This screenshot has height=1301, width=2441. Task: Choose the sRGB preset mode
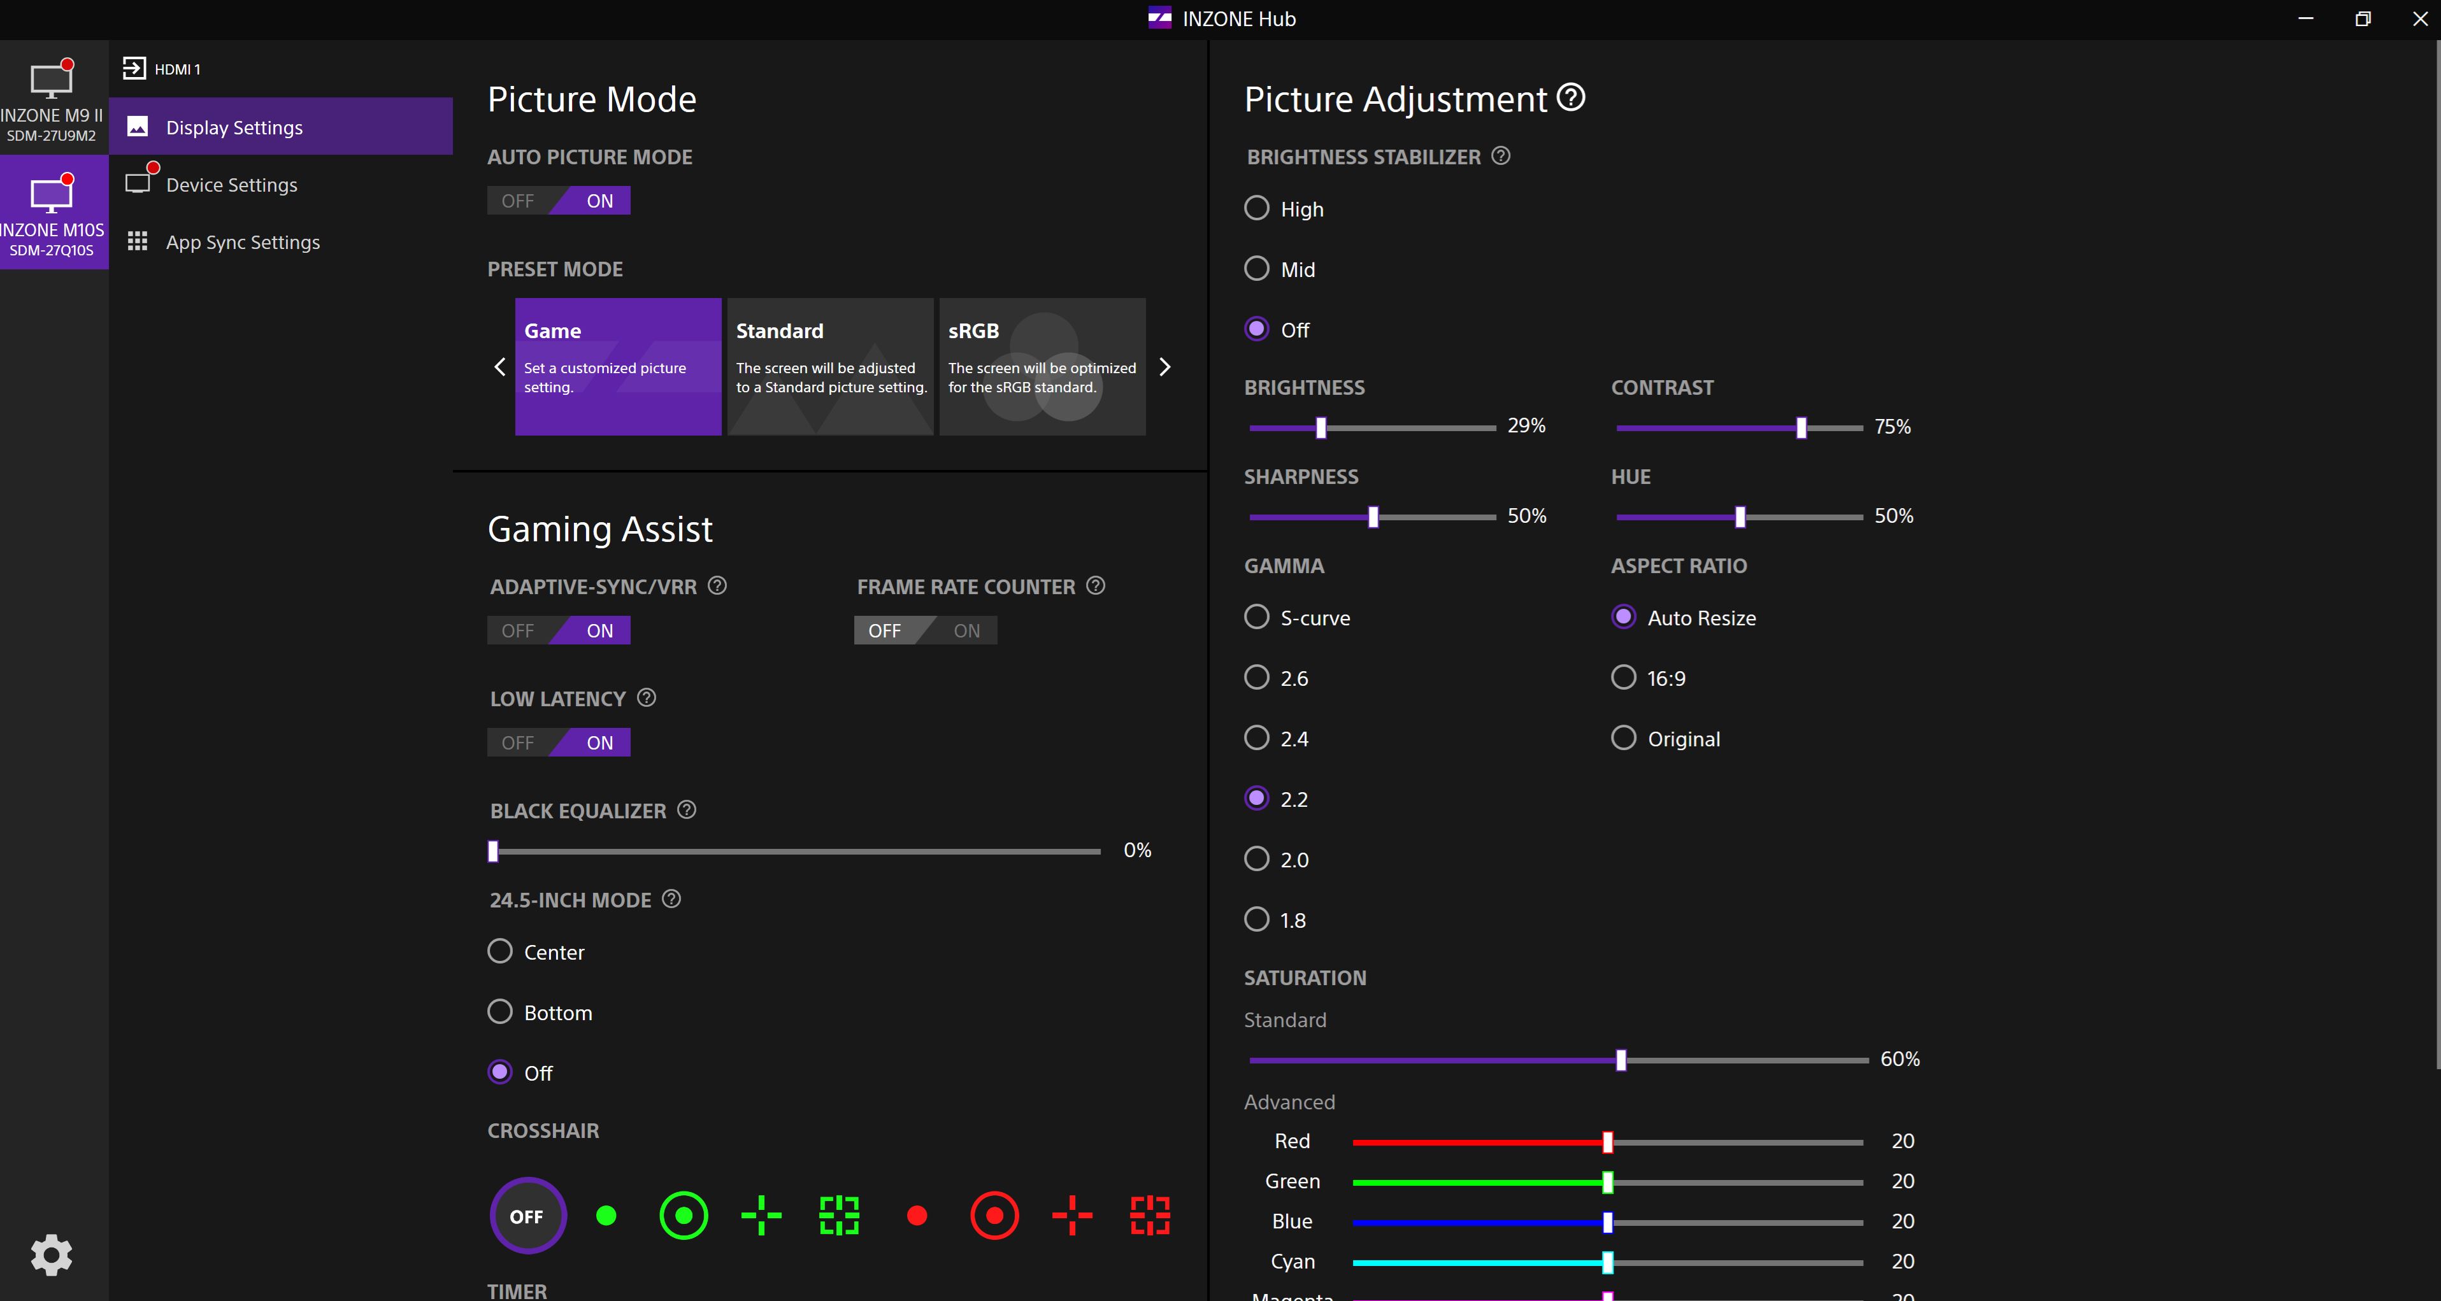pos(1042,367)
